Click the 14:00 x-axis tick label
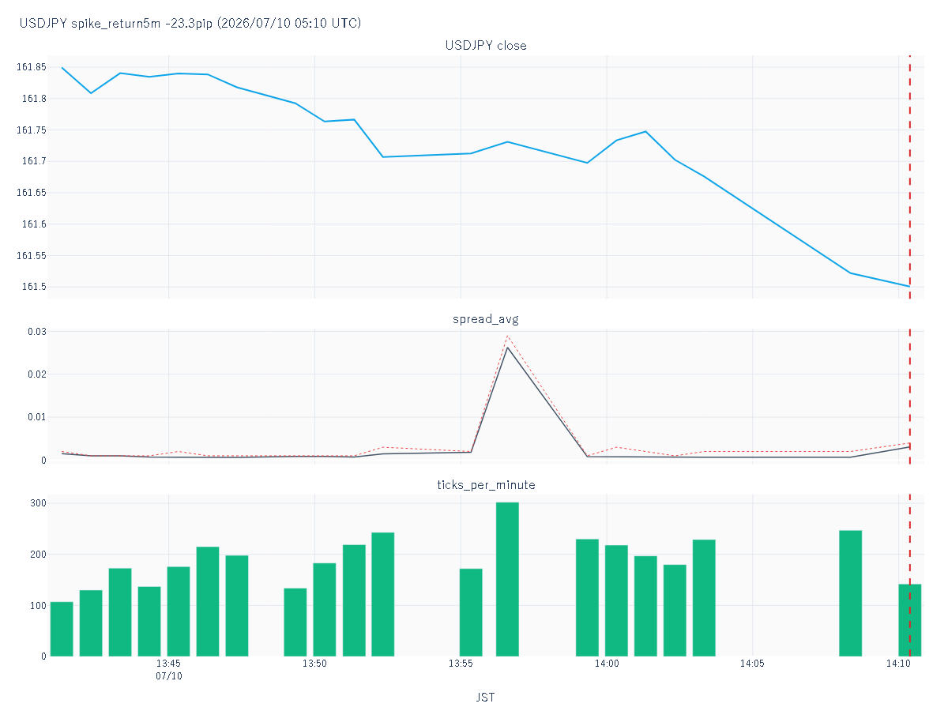This screenshot has height=711, width=948. click(607, 664)
